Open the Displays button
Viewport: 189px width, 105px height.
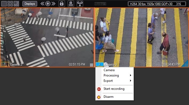(30, 4)
